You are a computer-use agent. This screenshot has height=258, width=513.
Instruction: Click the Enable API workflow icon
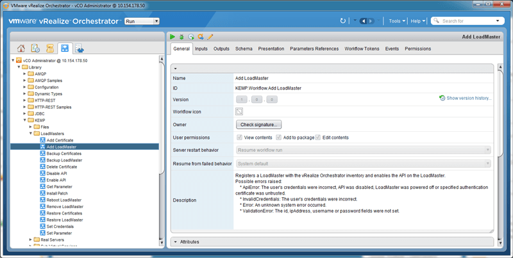point(42,180)
